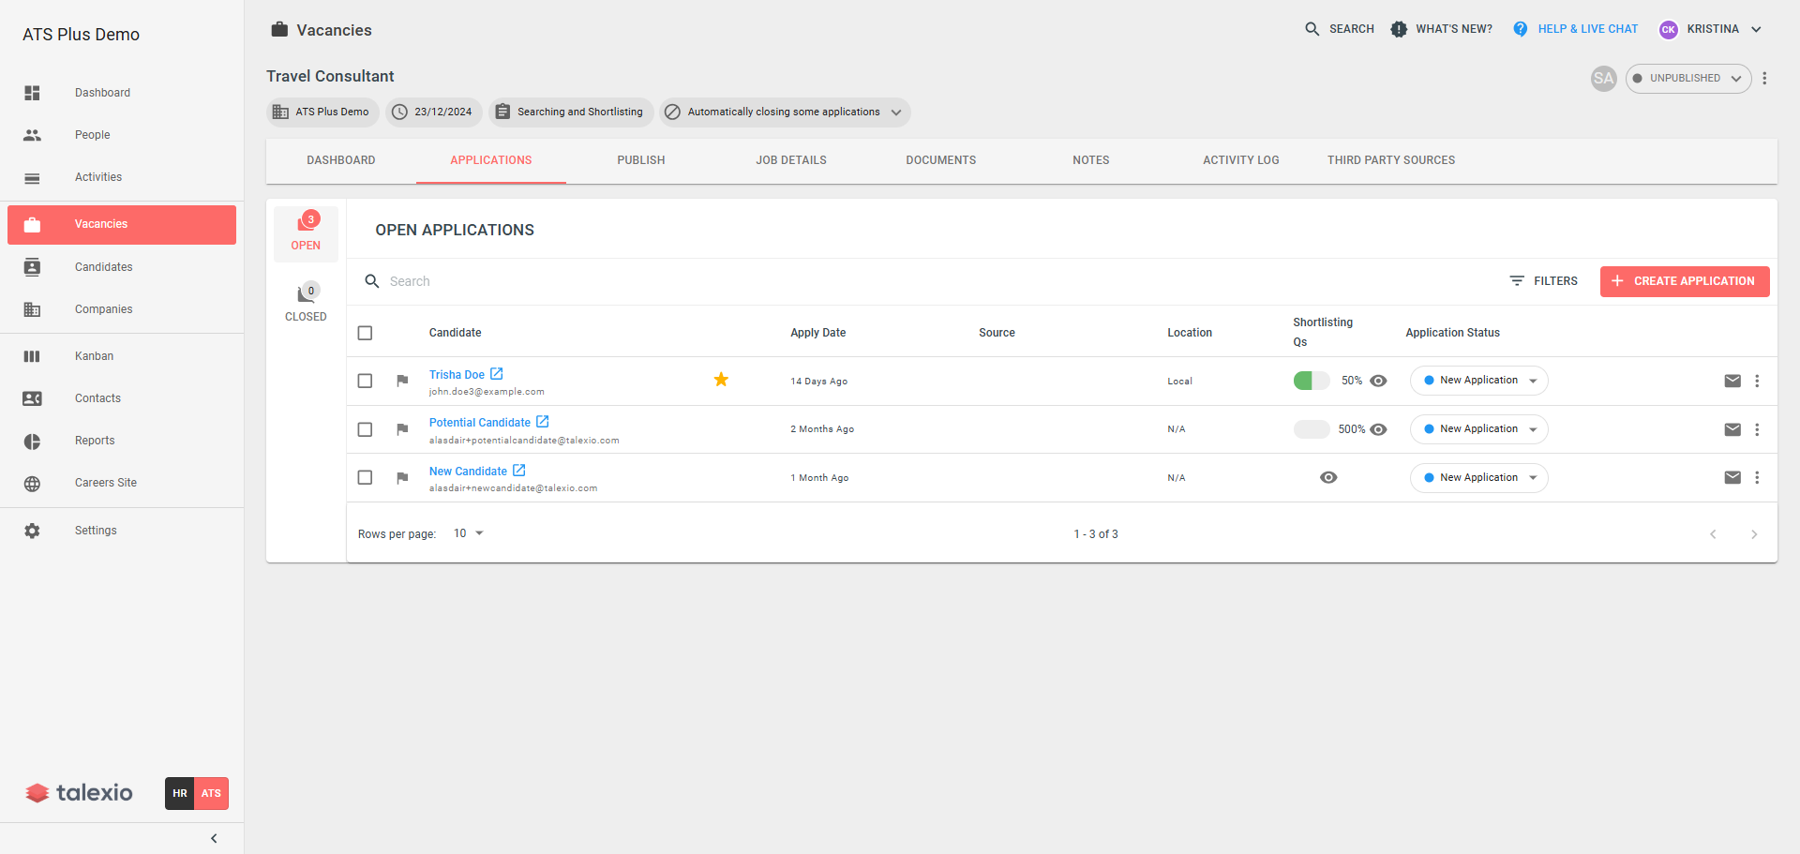Open the Kanban board icon
Image resolution: width=1800 pixels, height=854 pixels.
(x=32, y=356)
